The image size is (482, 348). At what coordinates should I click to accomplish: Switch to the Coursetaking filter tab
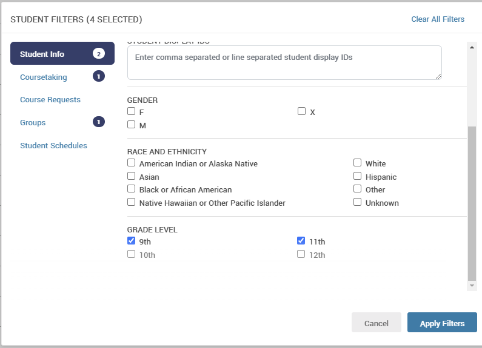tap(44, 77)
